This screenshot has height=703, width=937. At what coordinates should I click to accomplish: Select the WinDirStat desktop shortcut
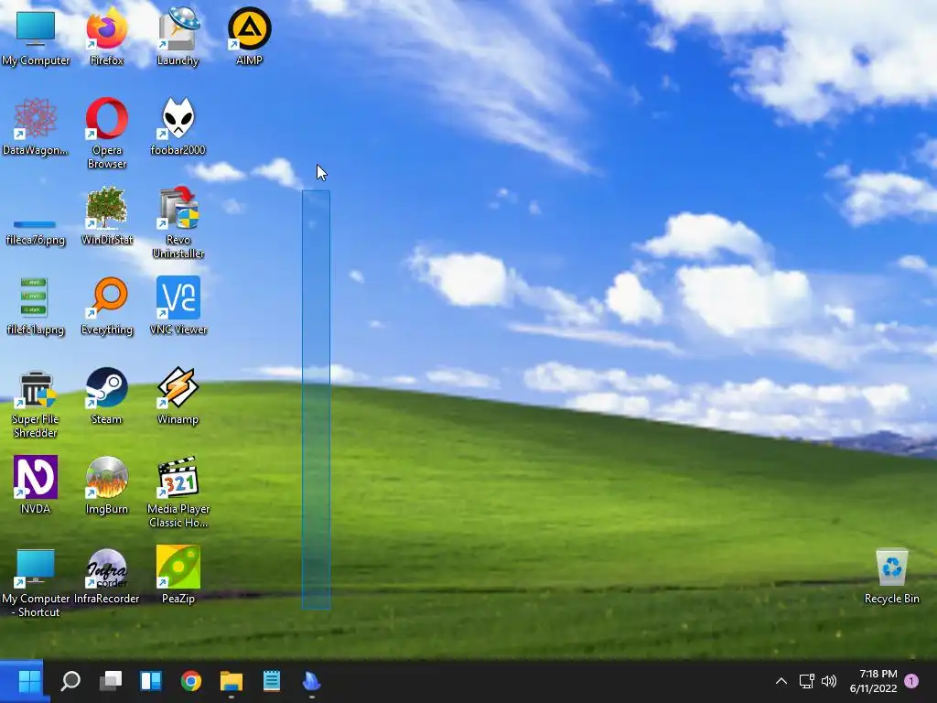[x=106, y=216]
